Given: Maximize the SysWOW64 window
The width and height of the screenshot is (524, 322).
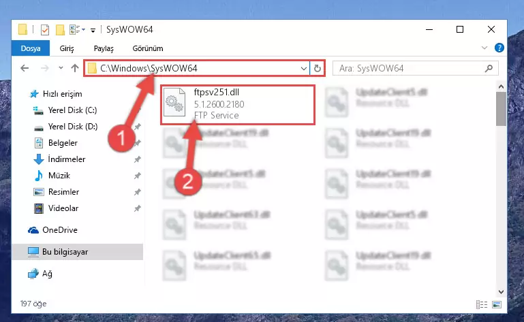Looking at the screenshot, I should click(460, 29).
